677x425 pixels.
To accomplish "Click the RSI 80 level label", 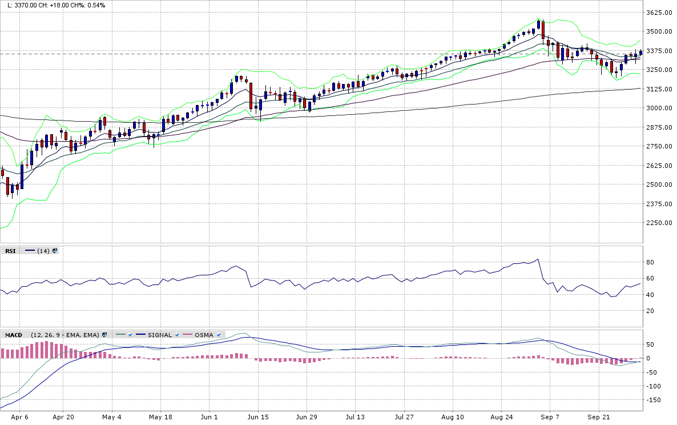I will pos(650,262).
